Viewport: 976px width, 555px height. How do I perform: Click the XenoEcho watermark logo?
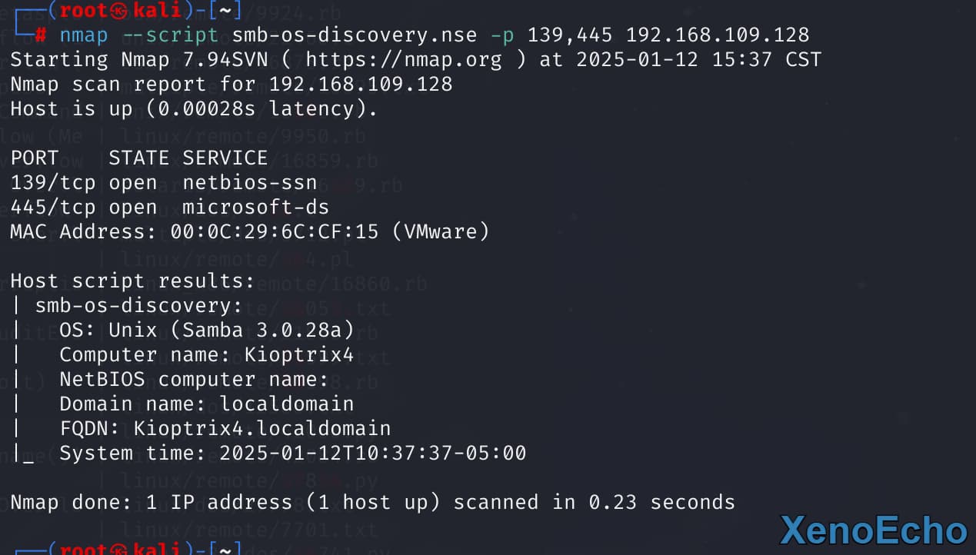[874, 530]
